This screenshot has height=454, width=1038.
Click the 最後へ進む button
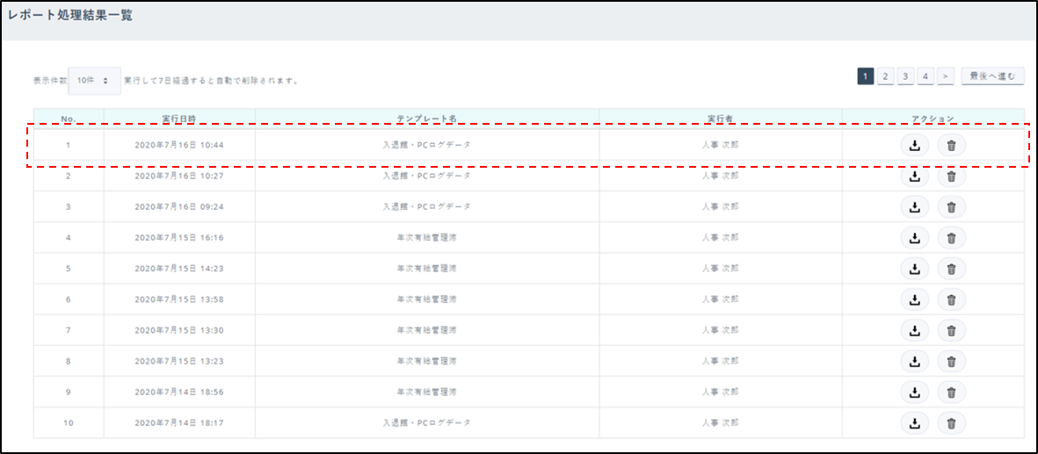(992, 76)
